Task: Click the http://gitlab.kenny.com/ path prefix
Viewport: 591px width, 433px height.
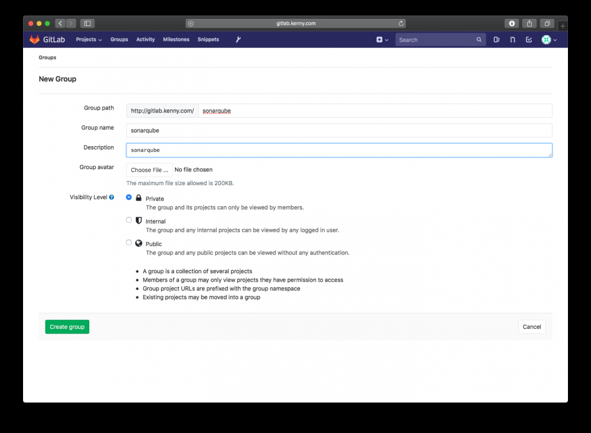Action: click(x=163, y=111)
